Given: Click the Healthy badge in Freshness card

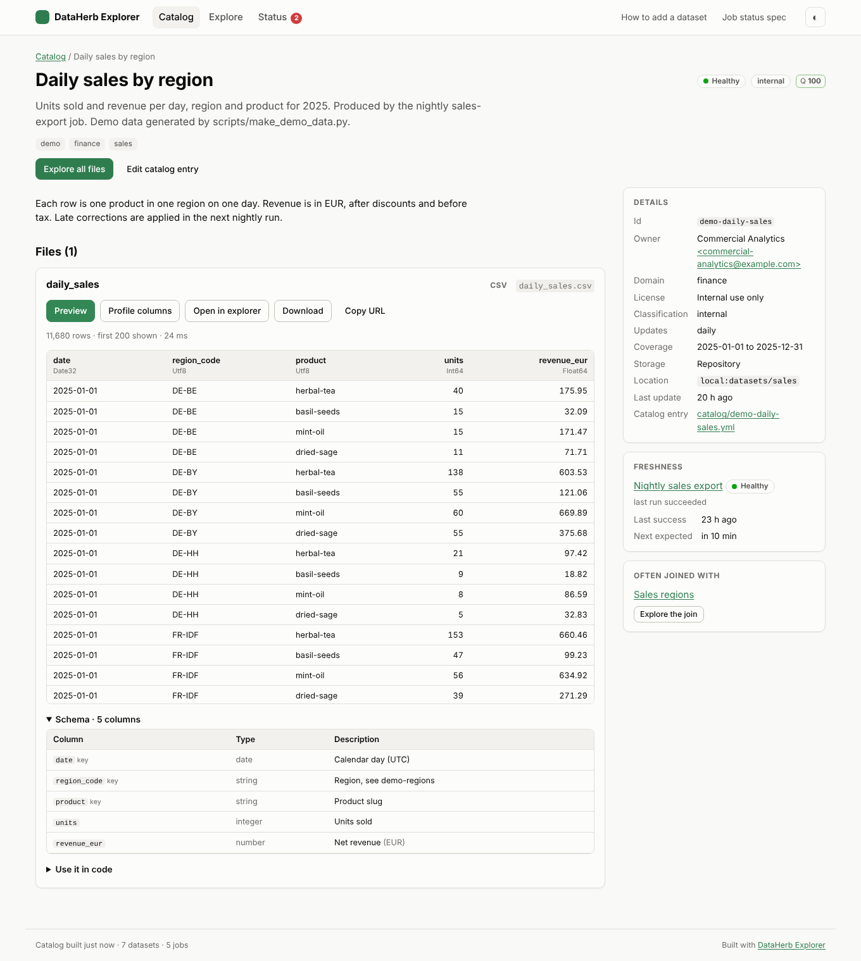Looking at the screenshot, I should click(x=750, y=486).
